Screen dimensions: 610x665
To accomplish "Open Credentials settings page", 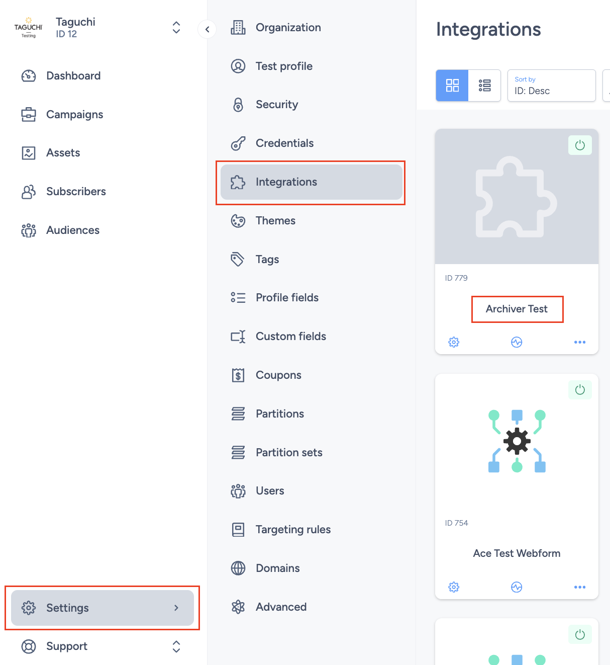I will click(284, 143).
